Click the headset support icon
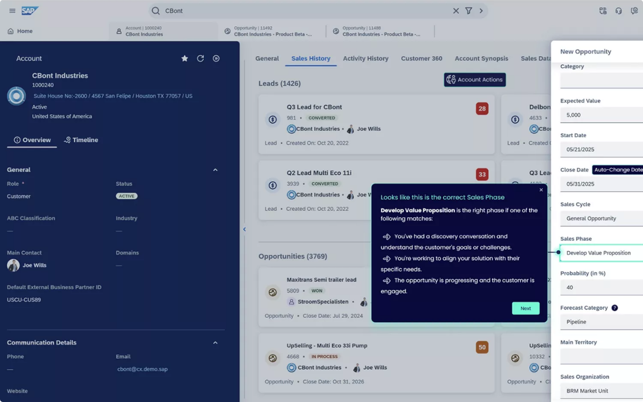This screenshot has height=402, width=643. 618,11
